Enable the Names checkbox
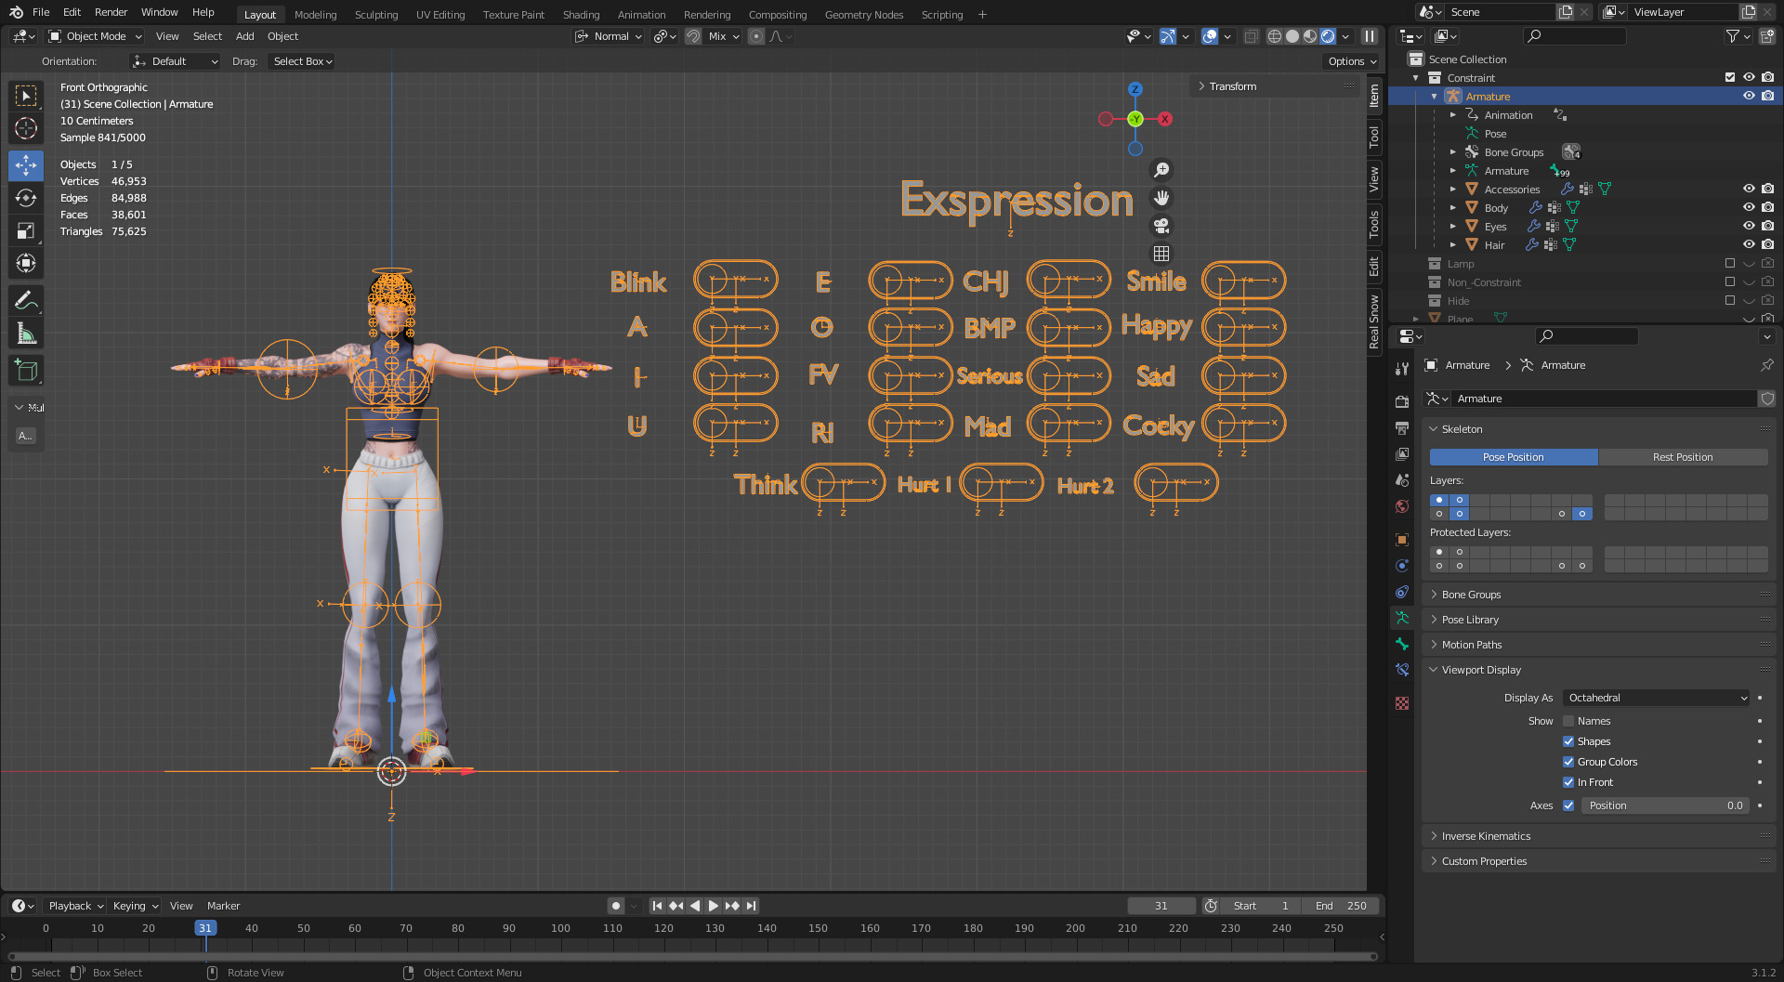 pos(1568,721)
